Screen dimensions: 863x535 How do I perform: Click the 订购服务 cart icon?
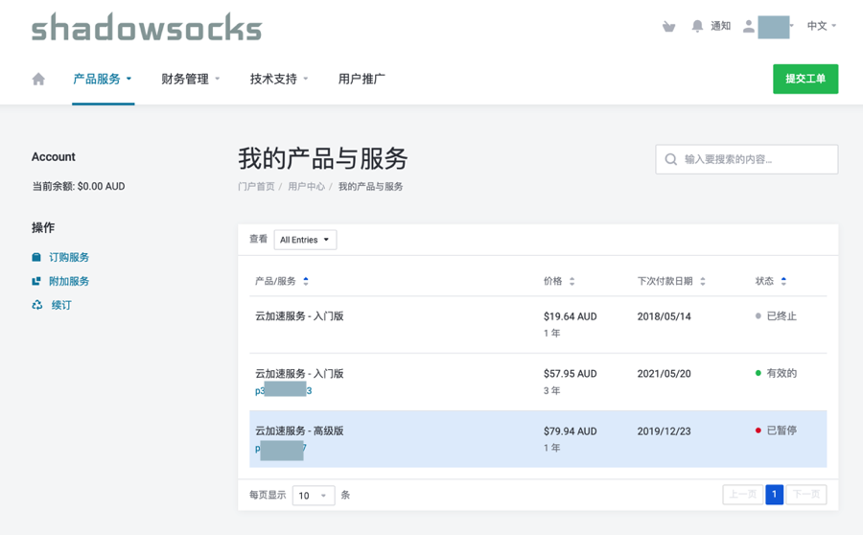pos(36,257)
